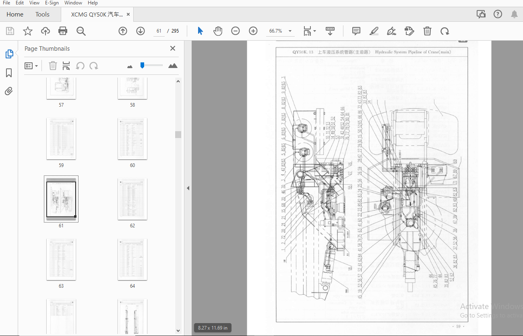Open thumbnail options menu dropdown
The width and height of the screenshot is (523, 336).
[31, 66]
